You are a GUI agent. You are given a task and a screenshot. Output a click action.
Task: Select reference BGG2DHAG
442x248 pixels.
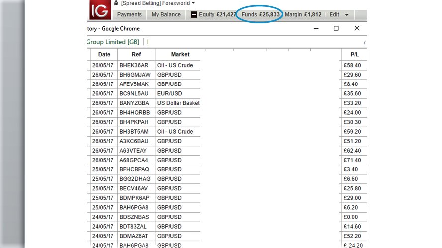click(x=135, y=179)
